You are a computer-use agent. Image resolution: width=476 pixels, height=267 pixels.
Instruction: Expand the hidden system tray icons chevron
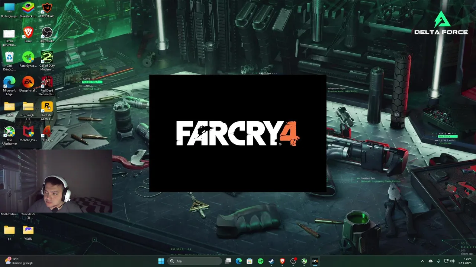(422, 261)
